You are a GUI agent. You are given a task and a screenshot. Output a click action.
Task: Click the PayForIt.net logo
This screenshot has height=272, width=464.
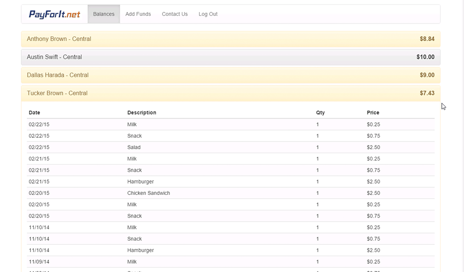54,14
